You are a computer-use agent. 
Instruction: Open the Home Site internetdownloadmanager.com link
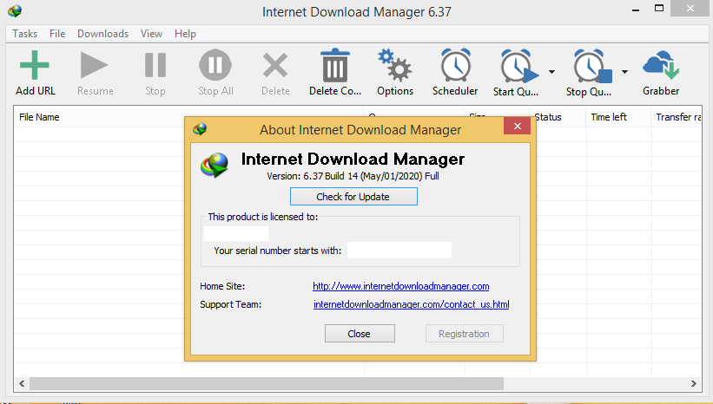pos(401,286)
